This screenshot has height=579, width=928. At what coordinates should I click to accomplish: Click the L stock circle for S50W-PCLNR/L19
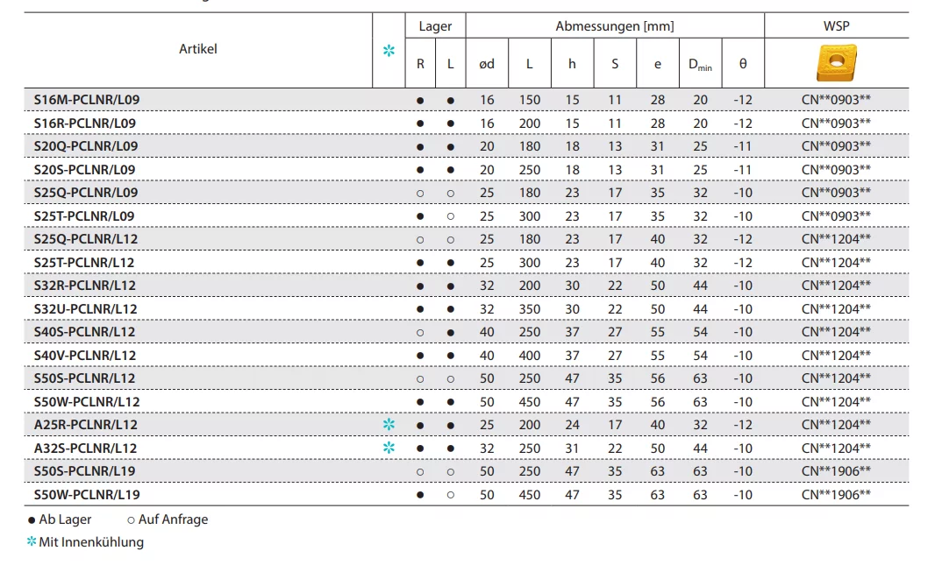click(451, 495)
